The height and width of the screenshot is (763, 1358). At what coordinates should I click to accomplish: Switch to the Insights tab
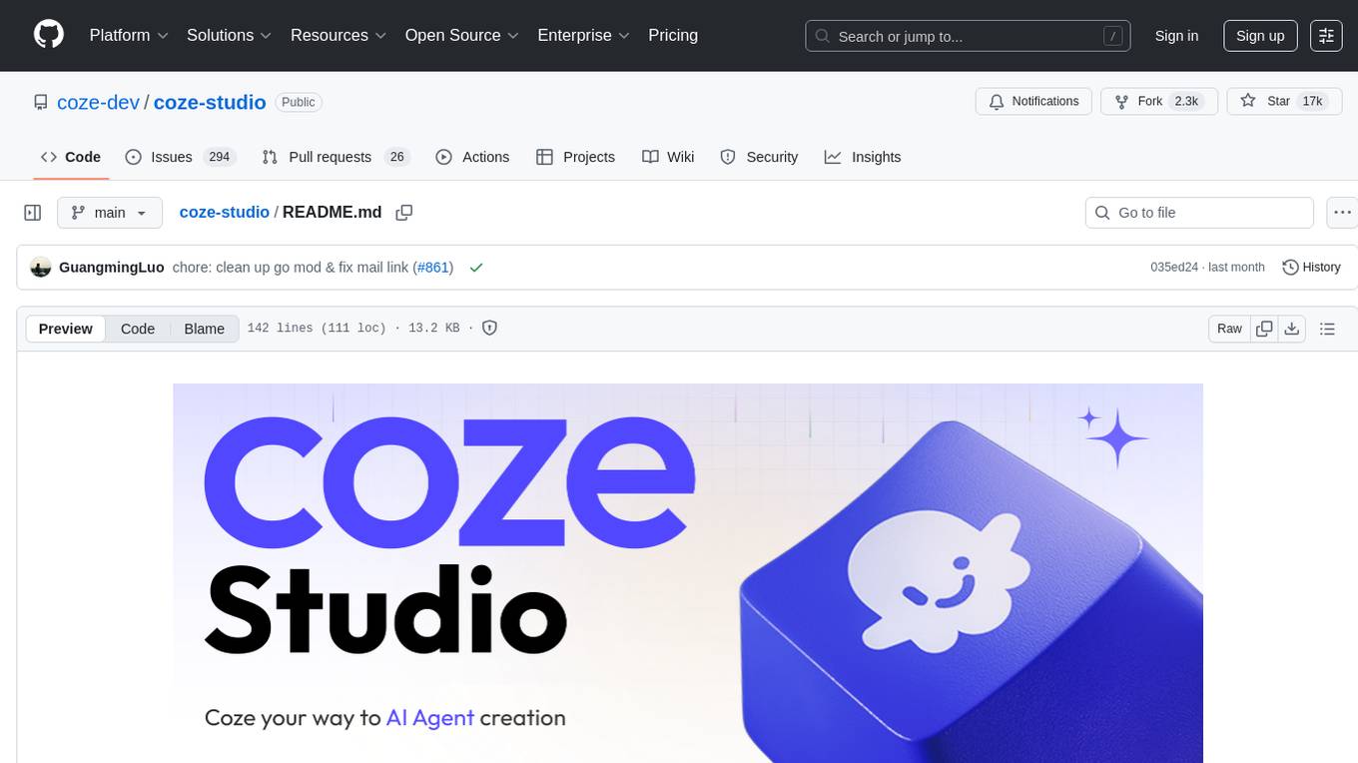tap(863, 157)
